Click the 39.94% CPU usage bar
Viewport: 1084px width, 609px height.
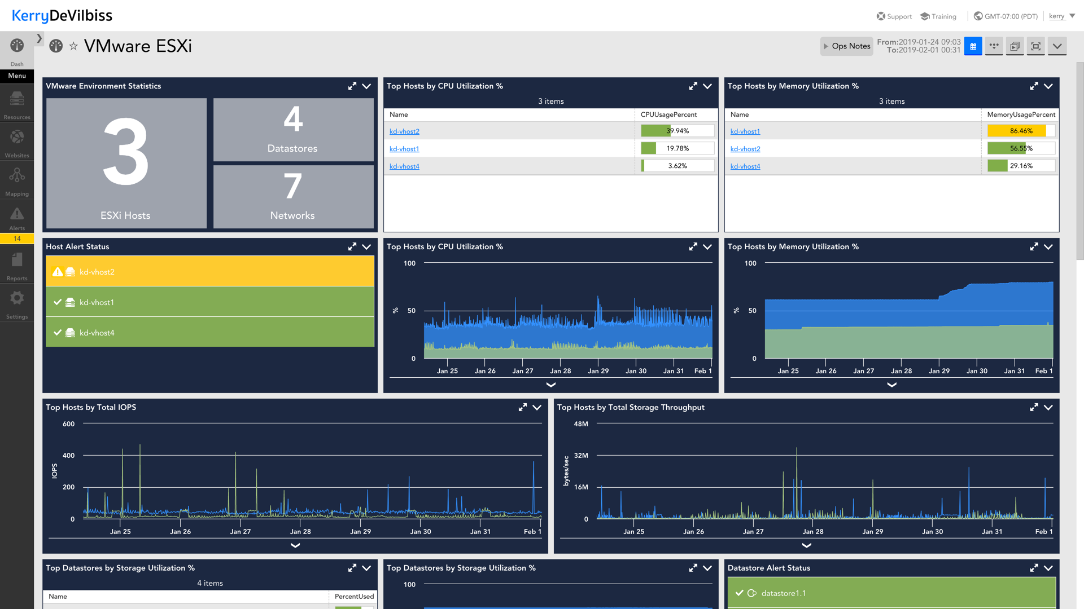pos(677,131)
